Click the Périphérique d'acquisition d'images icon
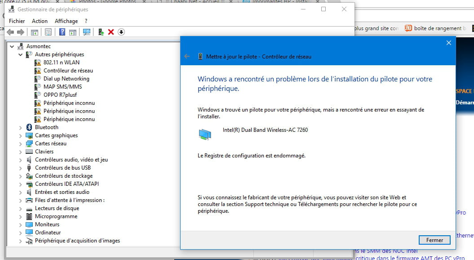This screenshot has width=474, height=260. pyautogui.click(x=29, y=241)
